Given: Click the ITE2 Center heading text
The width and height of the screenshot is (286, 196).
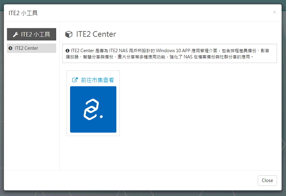Looking at the screenshot, I should pos(96,34).
